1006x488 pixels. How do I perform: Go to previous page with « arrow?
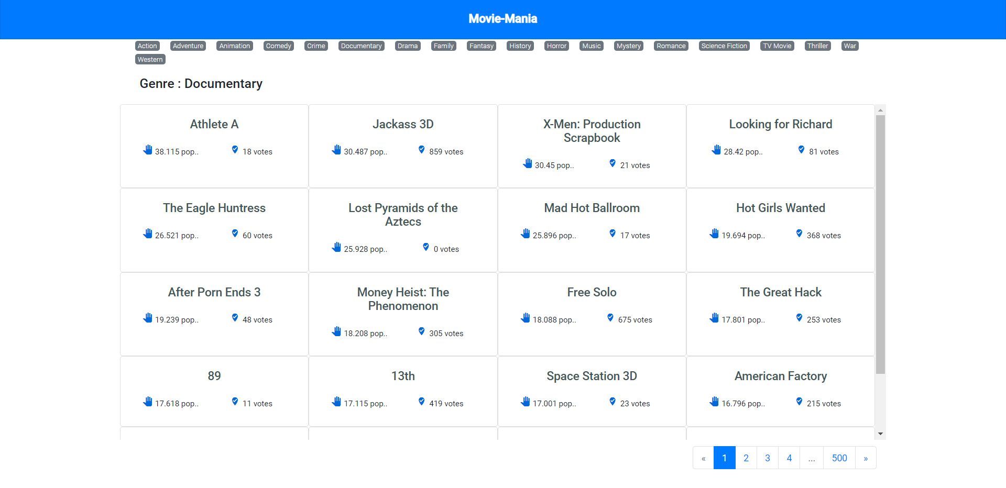pyautogui.click(x=704, y=458)
